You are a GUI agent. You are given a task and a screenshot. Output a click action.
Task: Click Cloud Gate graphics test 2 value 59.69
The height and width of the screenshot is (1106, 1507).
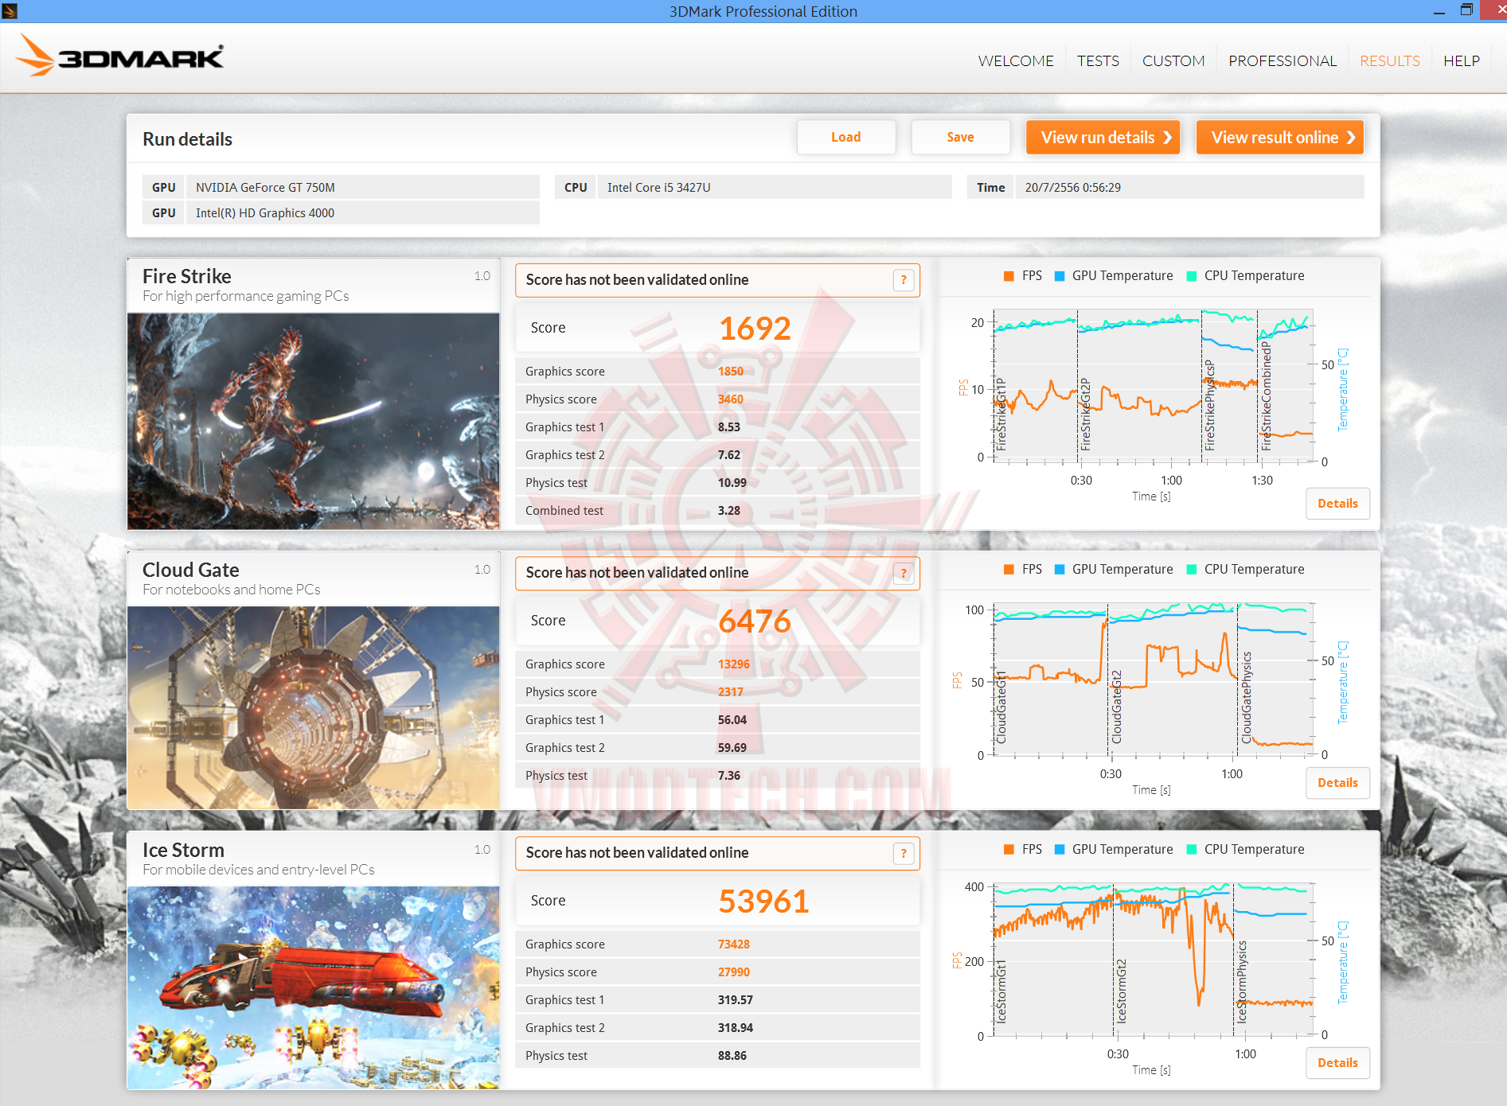[732, 748]
